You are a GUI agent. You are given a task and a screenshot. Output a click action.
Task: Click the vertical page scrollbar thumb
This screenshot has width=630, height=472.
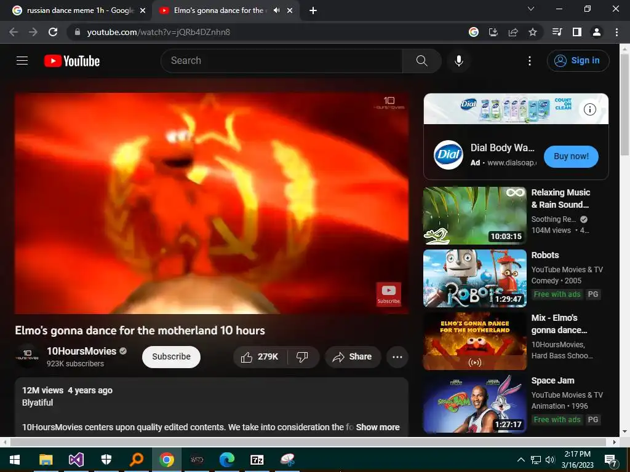[x=624, y=104]
